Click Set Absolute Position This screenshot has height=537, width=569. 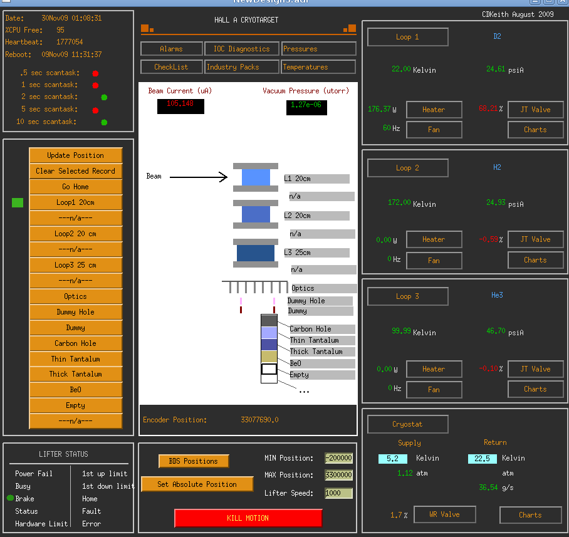197,484
